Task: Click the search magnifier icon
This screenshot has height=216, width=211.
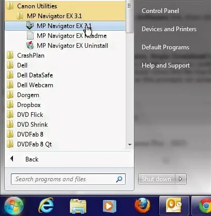Action: coord(119,179)
